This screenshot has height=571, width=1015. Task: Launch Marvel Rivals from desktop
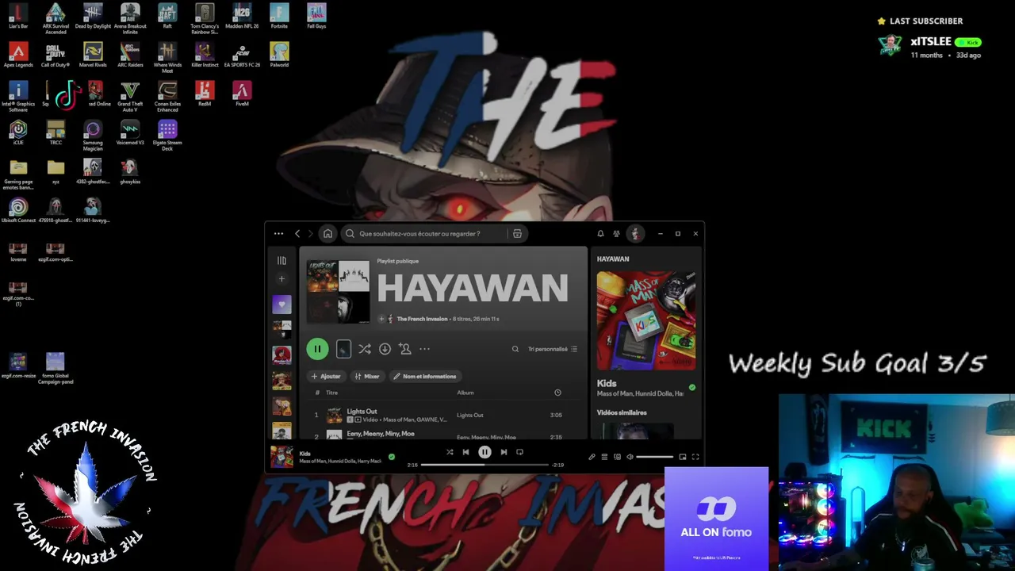[93, 55]
